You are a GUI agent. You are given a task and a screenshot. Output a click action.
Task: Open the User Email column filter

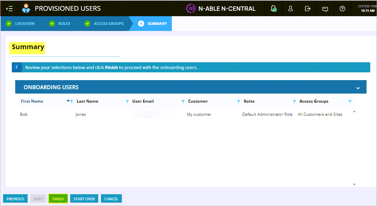183,101
